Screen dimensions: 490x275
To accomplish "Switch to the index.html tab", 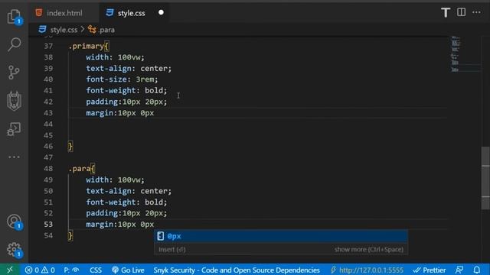I will [x=64, y=13].
